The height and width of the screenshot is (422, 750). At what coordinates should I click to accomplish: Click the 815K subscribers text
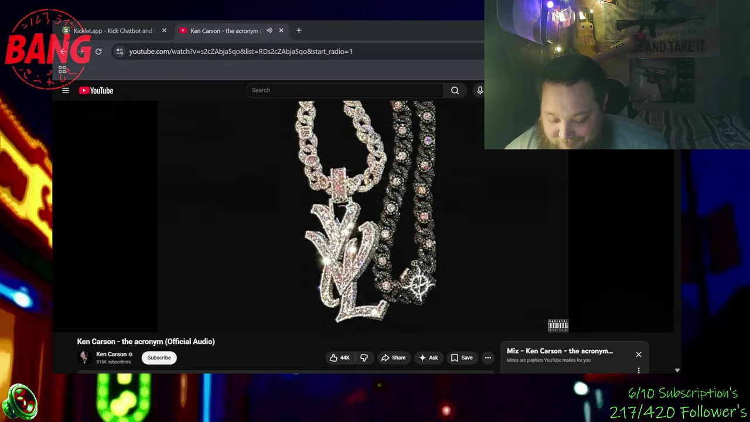click(x=114, y=362)
